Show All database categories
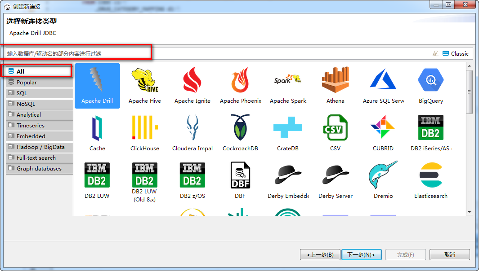This screenshot has width=479, height=271. (39, 71)
